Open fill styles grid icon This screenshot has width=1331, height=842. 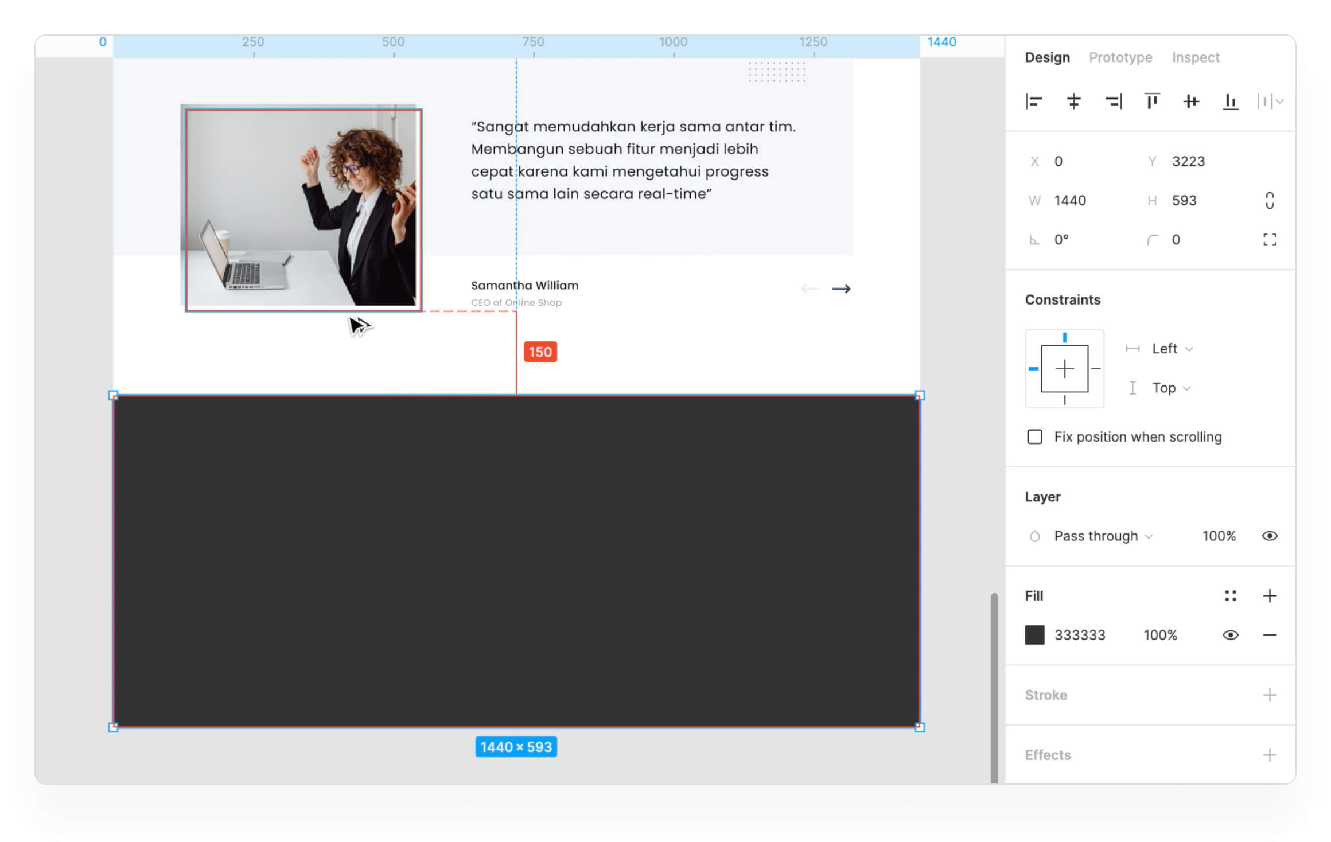click(x=1230, y=596)
